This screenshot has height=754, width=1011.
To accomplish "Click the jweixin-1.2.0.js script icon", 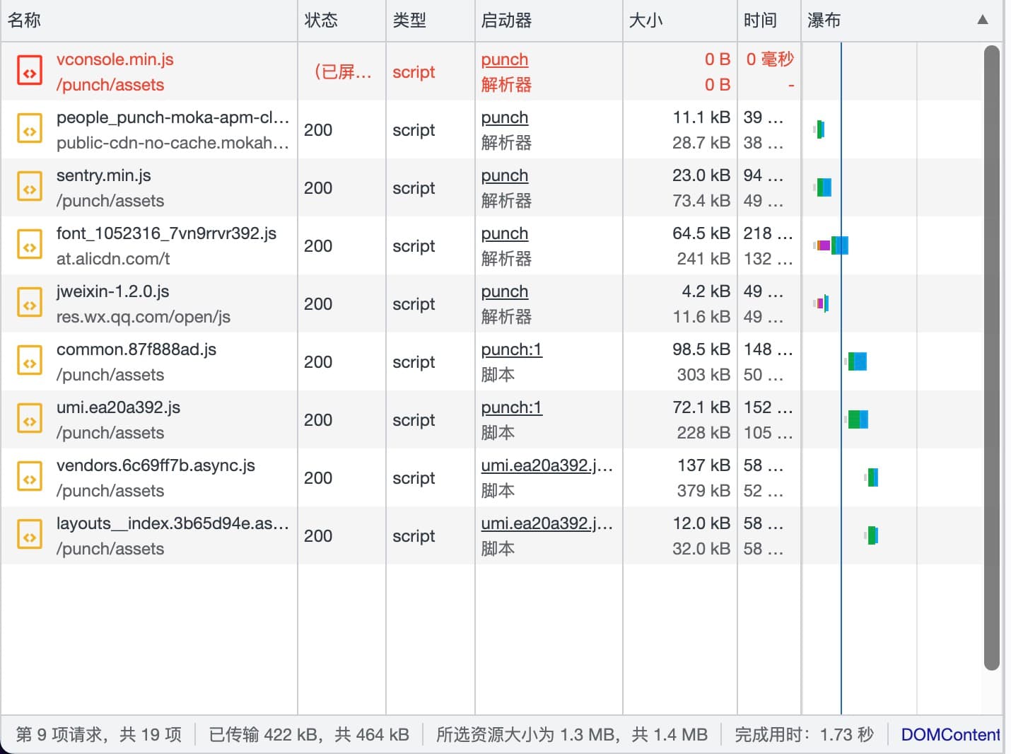I will pyautogui.click(x=30, y=304).
